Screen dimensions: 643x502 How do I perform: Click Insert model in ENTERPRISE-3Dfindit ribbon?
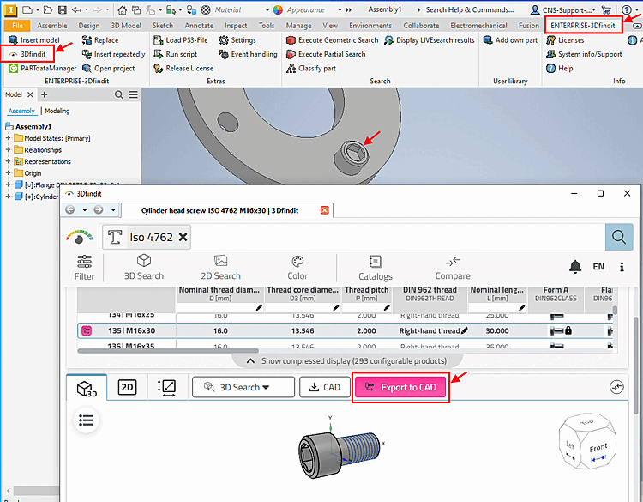[x=34, y=40]
